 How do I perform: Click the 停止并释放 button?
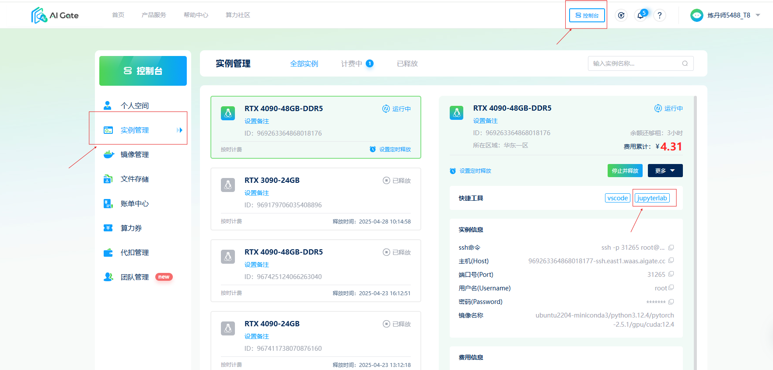pos(625,171)
